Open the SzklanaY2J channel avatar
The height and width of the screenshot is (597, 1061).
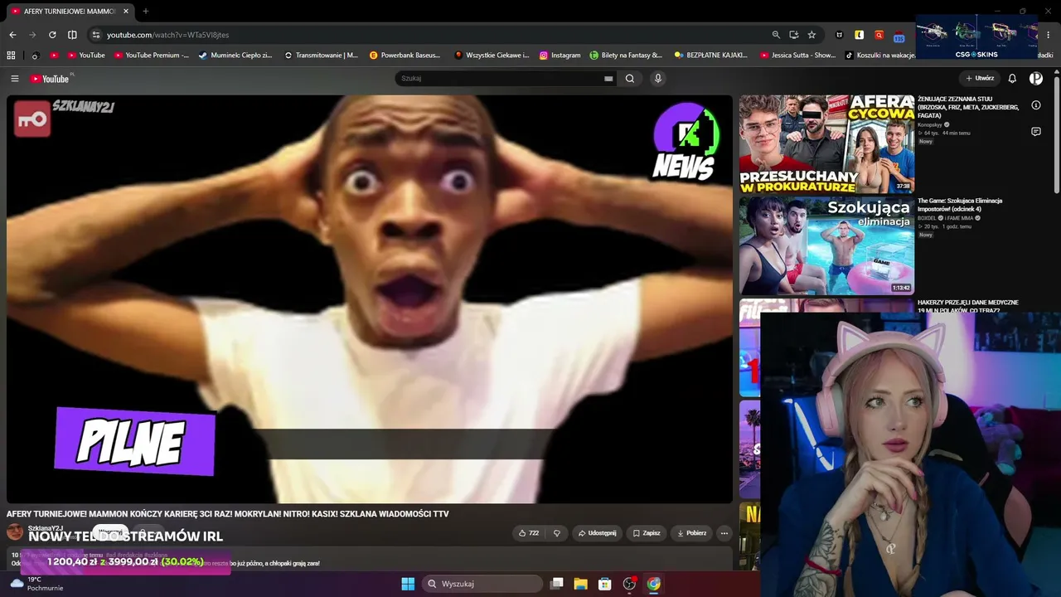click(15, 532)
